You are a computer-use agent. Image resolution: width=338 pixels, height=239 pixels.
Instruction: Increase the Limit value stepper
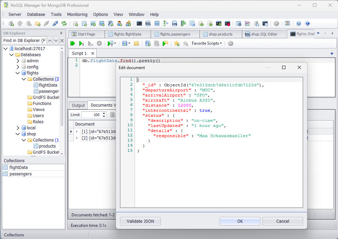pyautogui.click(x=104, y=113)
